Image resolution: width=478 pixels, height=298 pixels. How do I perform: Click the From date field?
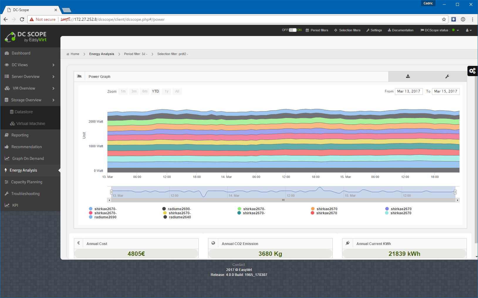[408, 91]
